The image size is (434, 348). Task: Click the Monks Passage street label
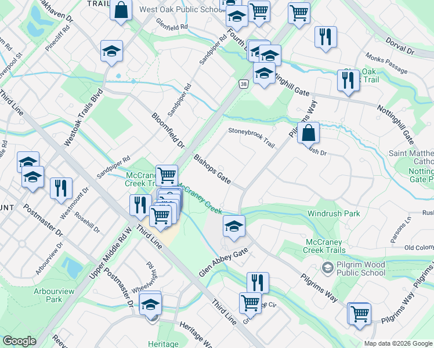click(386, 63)
